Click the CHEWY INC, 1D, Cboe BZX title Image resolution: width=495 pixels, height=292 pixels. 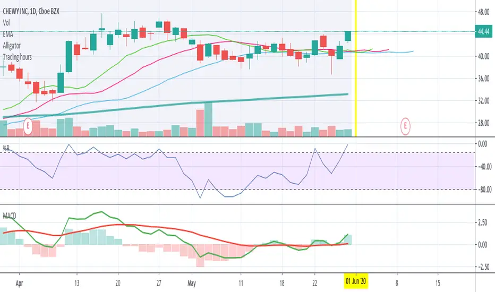[31, 11]
